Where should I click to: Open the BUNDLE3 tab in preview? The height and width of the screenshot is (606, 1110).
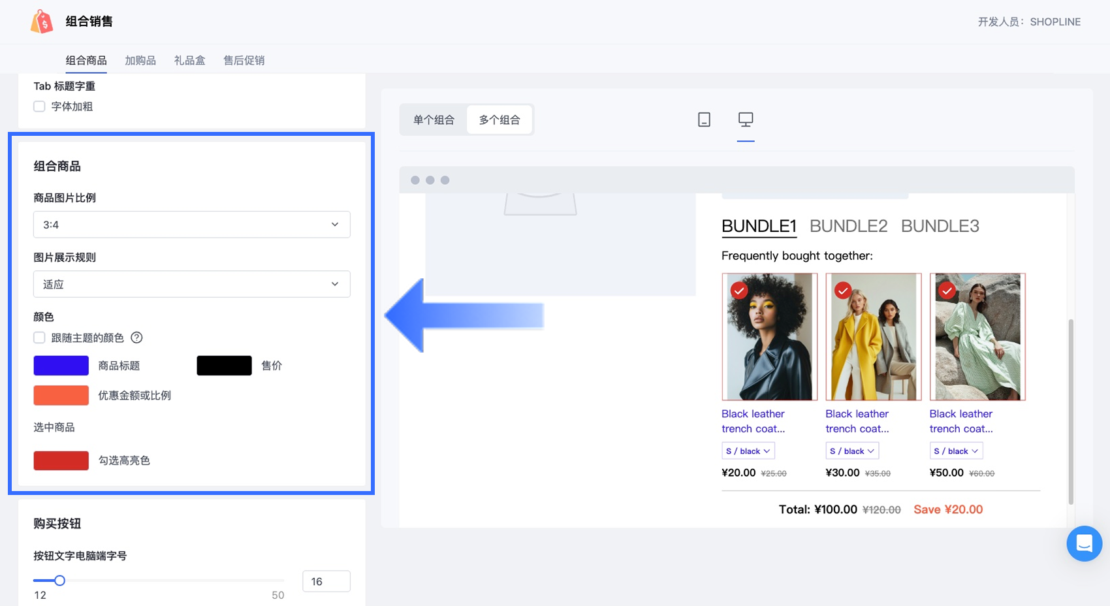click(940, 226)
